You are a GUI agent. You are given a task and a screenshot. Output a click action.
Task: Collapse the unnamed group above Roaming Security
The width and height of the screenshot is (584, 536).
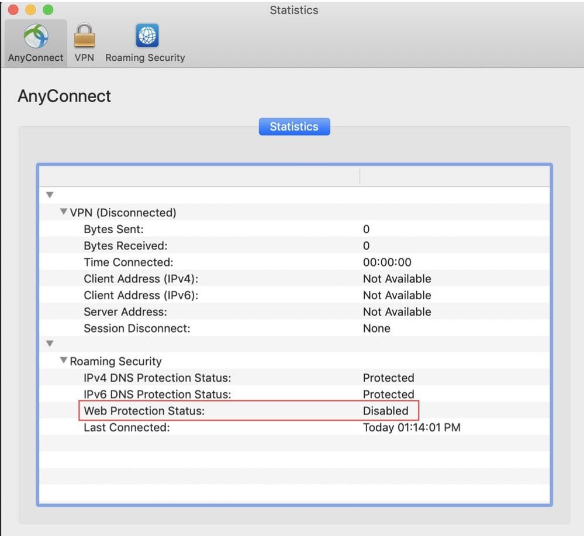pyautogui.click(x=50, y=344)
